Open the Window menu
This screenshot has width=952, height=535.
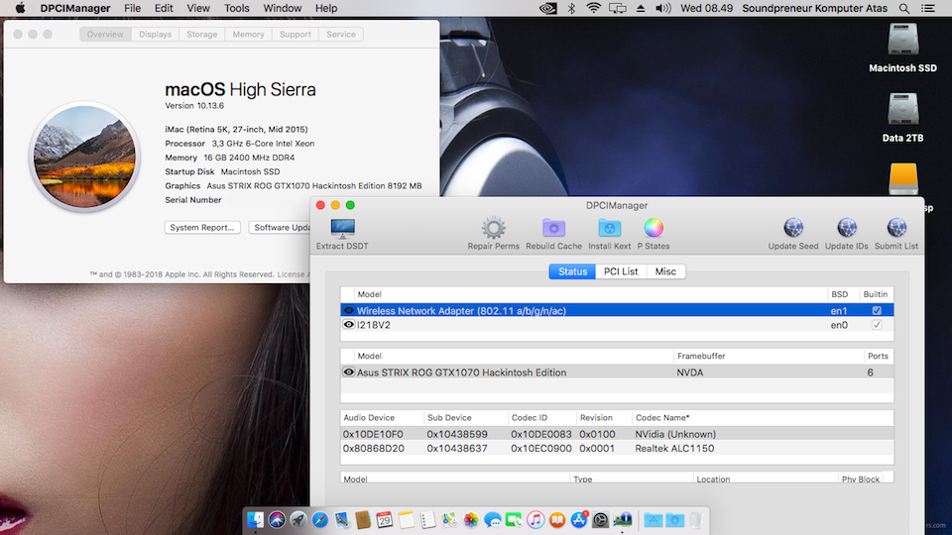(282, 8)
